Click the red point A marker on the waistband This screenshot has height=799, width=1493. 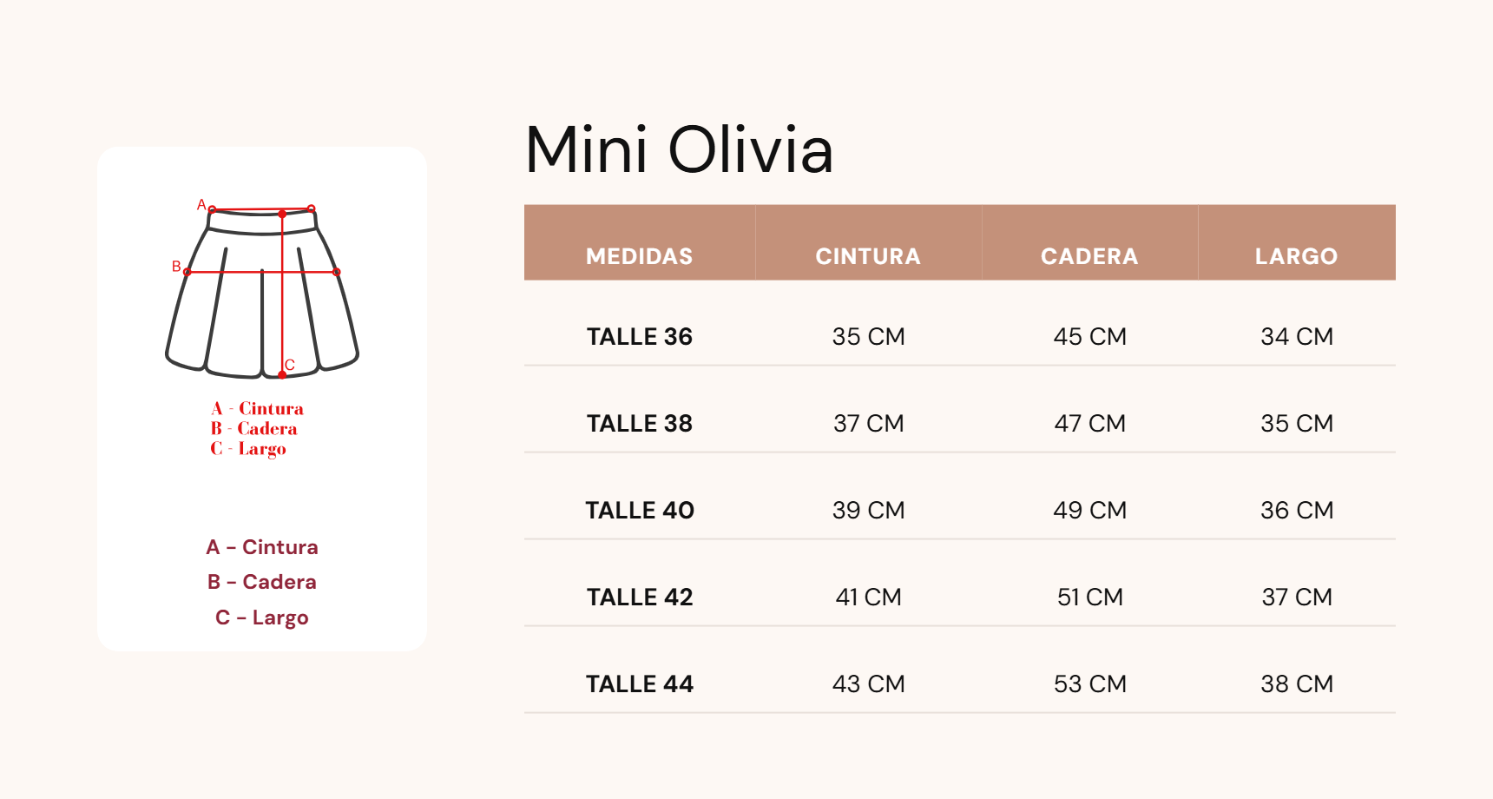(212, 209)
